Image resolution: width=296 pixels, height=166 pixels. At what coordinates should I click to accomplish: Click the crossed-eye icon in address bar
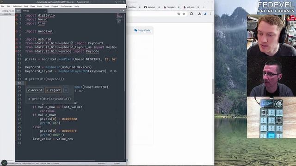[x=179, y=14]
